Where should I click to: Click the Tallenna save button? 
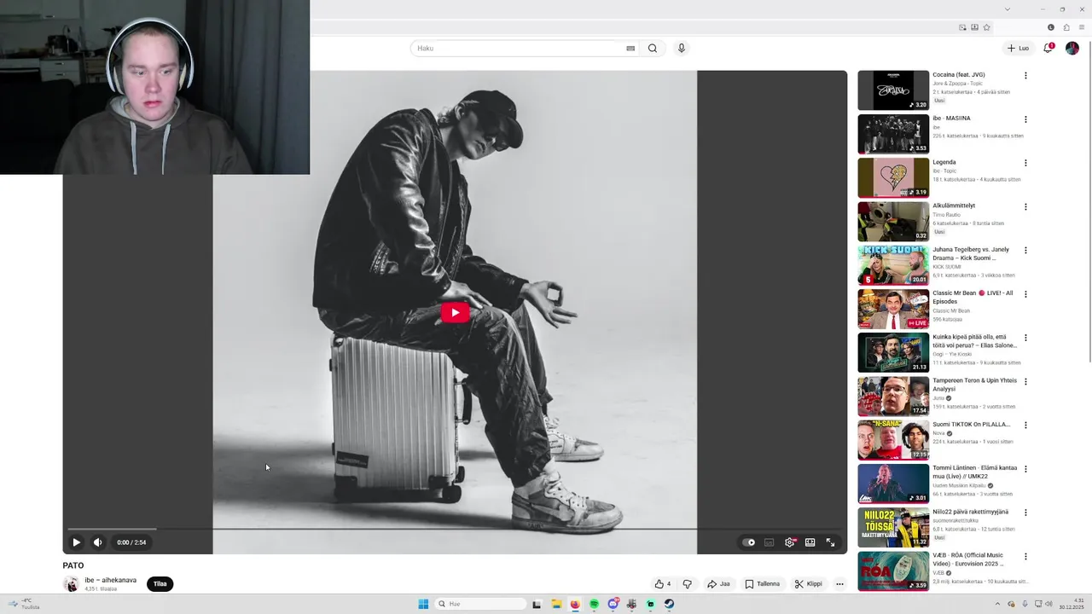762,584
